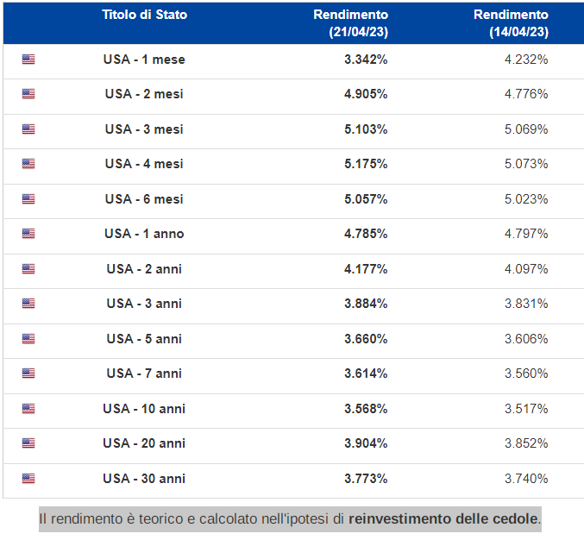Click the 4.232% previous-week yield value
The height and width of the screenshot is (540, 584).
coord(526,60)
